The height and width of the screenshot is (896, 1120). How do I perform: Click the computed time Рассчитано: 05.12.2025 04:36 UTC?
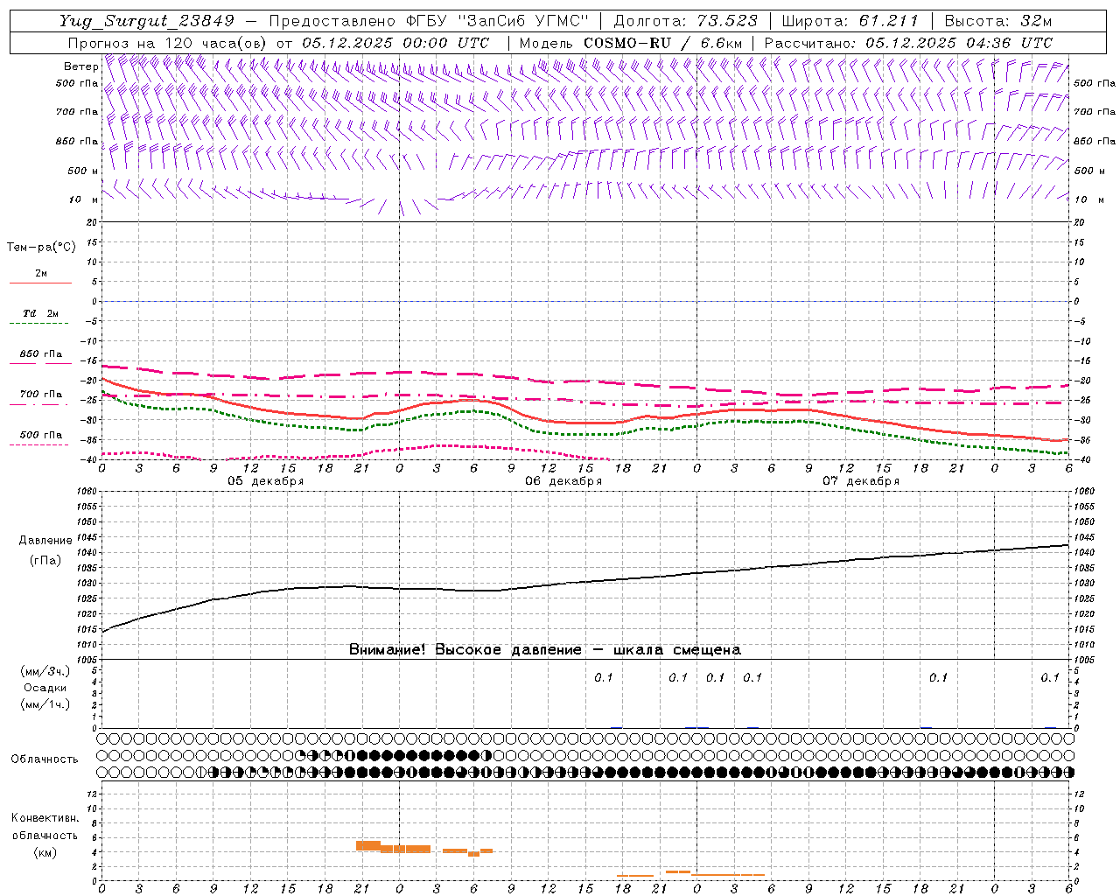click(x=908, y=43)
